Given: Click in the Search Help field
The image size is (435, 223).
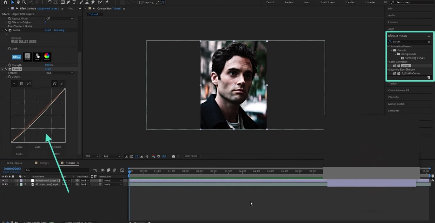Looking at the screenshot, I should (412, 2).
